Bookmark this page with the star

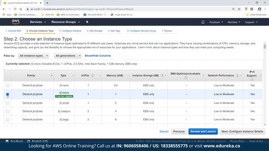pos(239,9)
